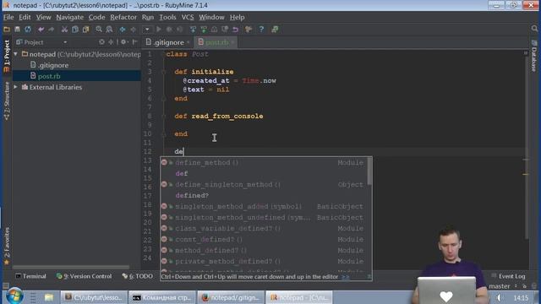Hide the Project tool window
Viewport: 541px width, 304px height.
[x=135, y=42]
